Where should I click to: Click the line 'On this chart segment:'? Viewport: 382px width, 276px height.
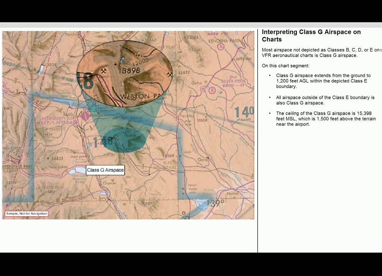pos(285,66)
